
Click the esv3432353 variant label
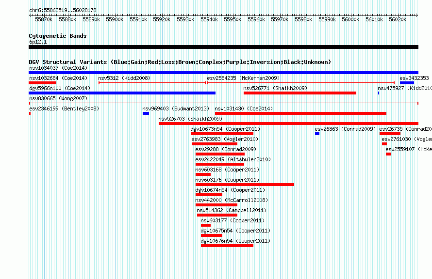(414, 78)
